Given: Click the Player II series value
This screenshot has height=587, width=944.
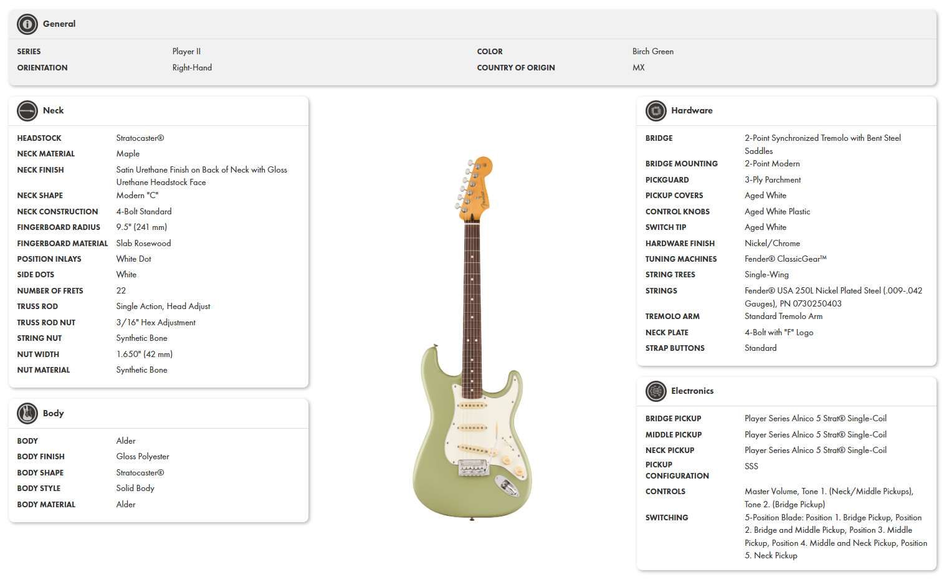Looking at the screenshot, I should 186,52.
